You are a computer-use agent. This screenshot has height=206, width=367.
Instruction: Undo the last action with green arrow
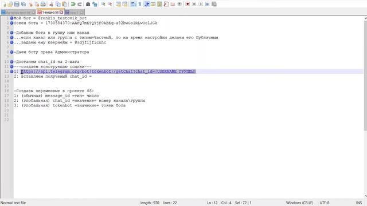click(73, 4)
